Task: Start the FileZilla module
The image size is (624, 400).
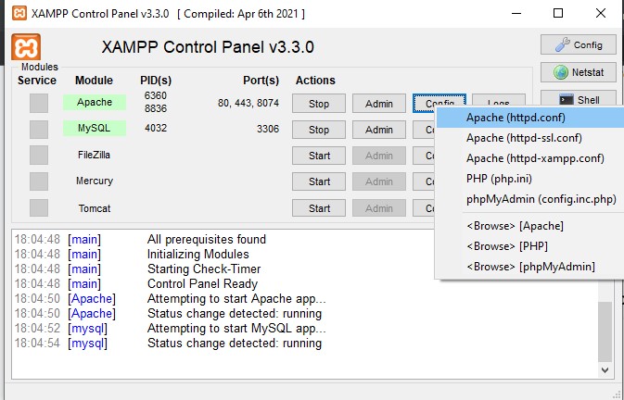Action: [319, 156]
